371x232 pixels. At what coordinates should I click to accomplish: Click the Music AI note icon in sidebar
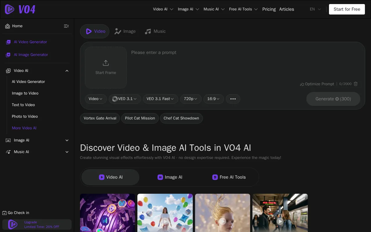[x=8, y=152]
